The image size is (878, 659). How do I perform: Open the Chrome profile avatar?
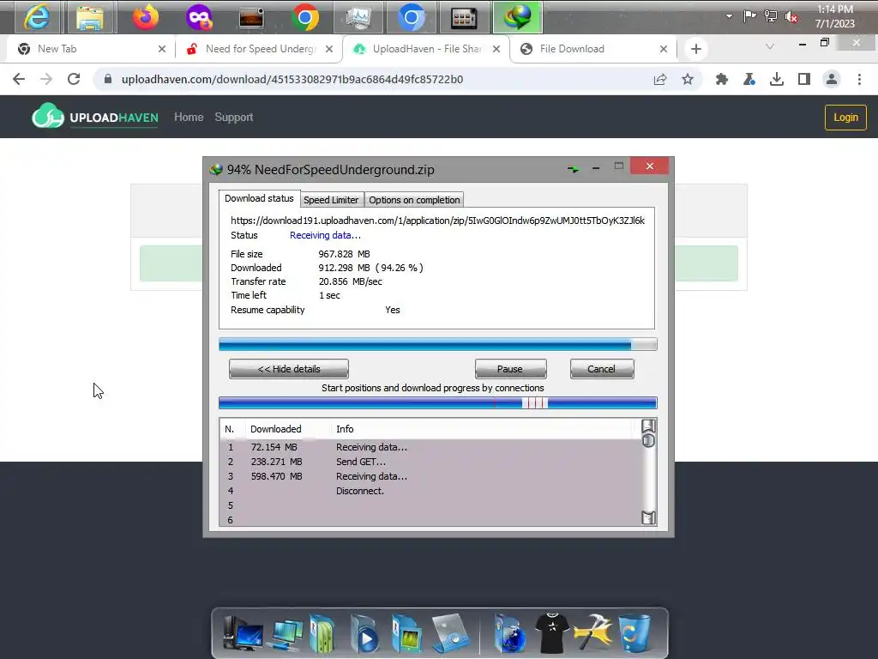[x=832, y=79]
